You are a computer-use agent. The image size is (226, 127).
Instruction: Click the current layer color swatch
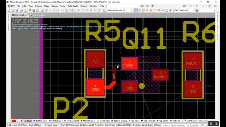point(14,121)
